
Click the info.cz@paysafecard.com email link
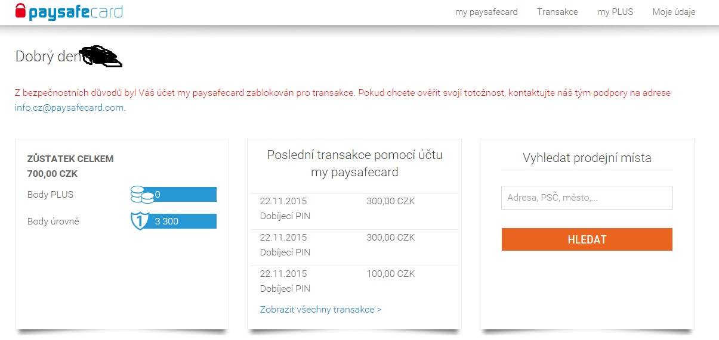(x=70, y=108)
